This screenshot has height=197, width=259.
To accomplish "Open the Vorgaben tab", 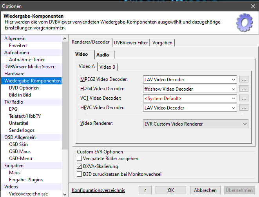I will pos(162,43).
